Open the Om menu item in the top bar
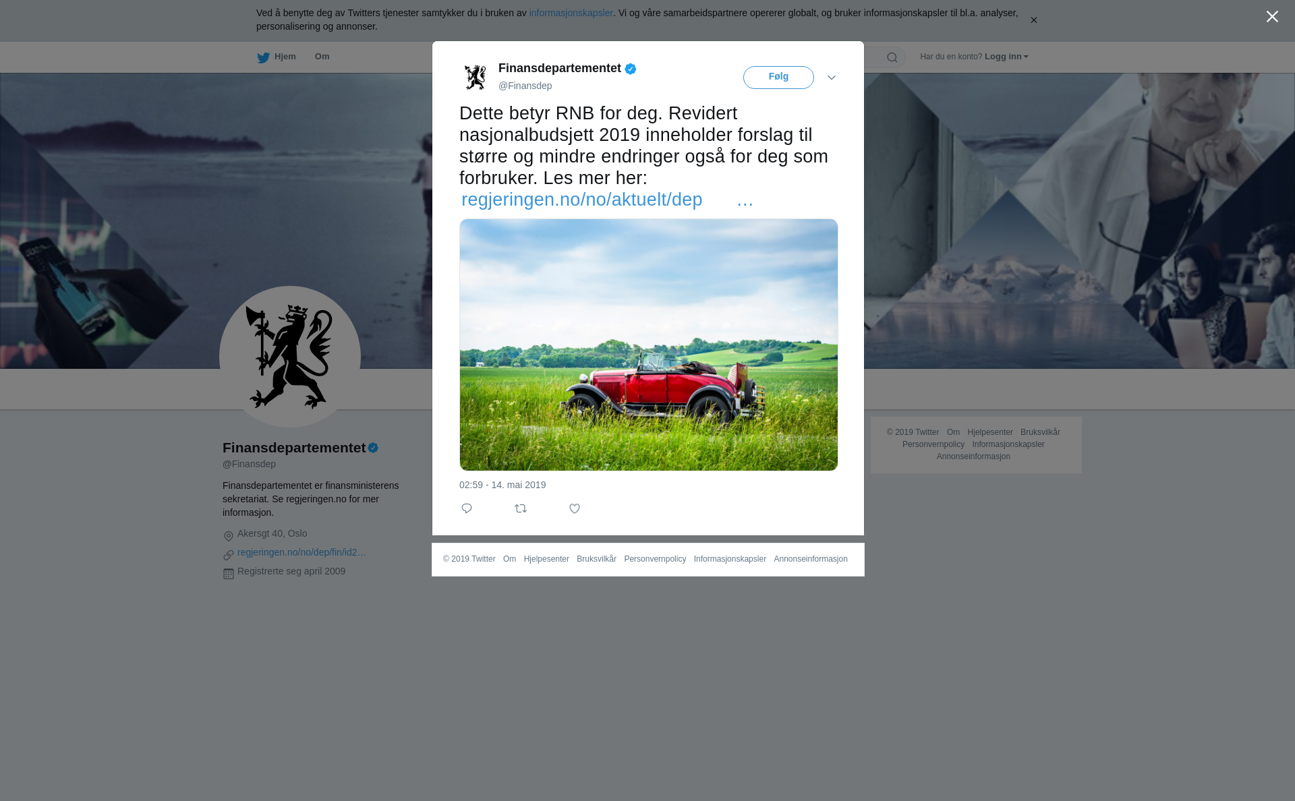Screen dimensions: 1295x801 tap(322, 57)
